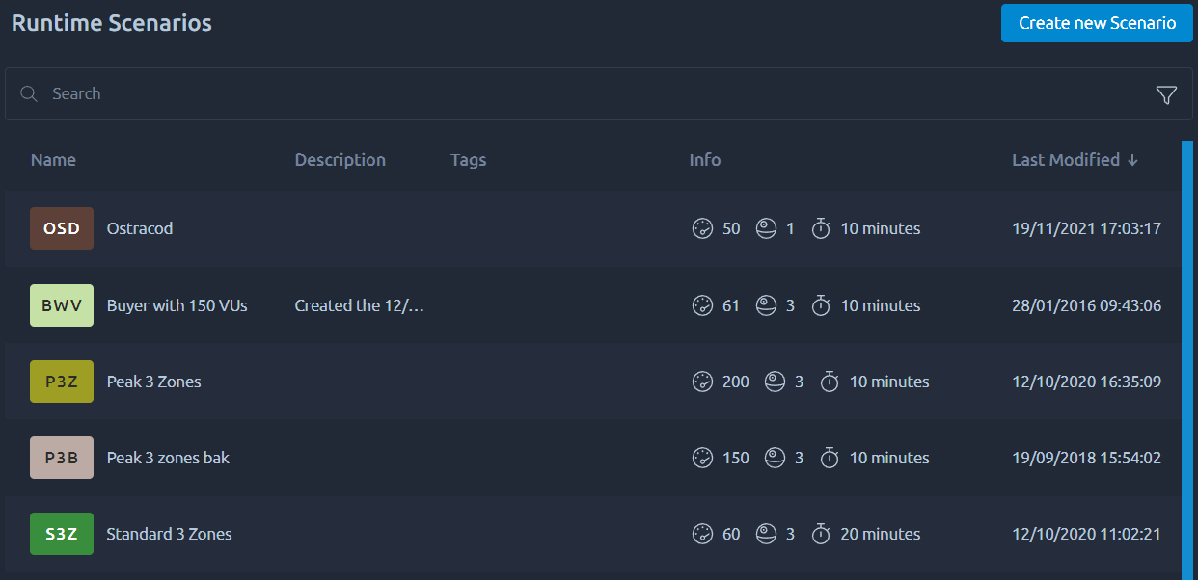Viewport: 1198px width, 580px height.
Task: Click the search magnifier icon
Action: (29, 93)
